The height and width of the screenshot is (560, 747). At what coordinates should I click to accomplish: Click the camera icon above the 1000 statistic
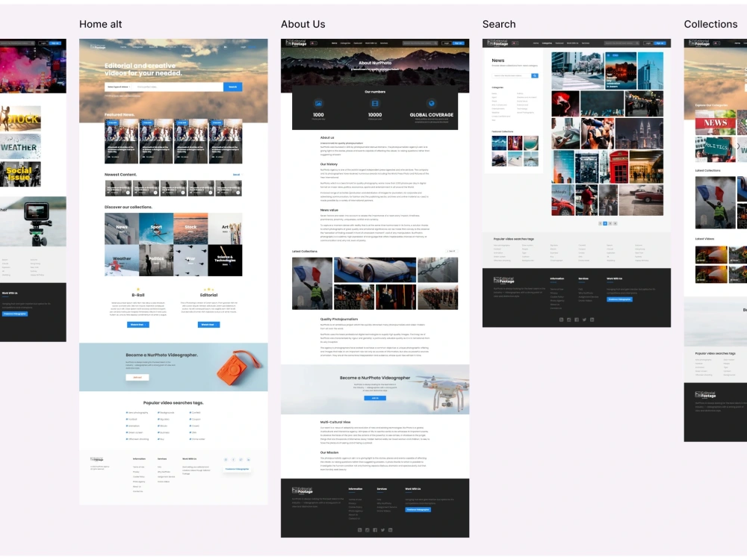click(x=319, y=103)
